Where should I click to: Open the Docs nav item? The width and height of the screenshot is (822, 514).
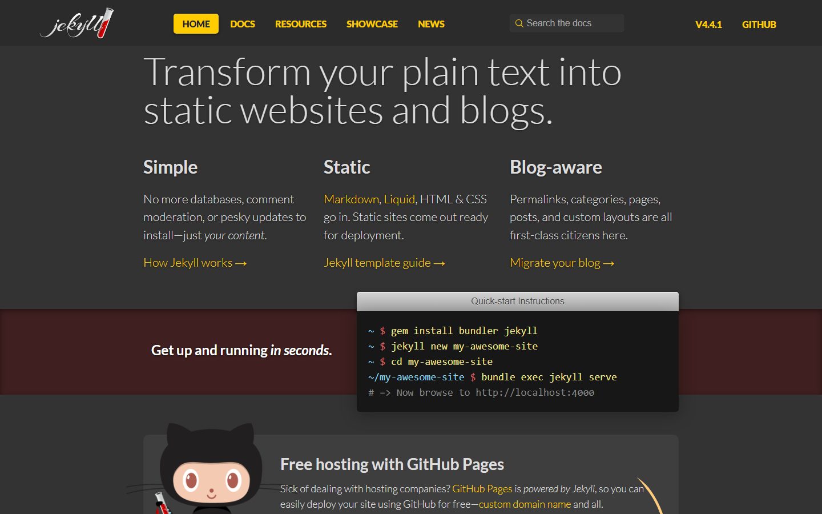coord(243,24)
